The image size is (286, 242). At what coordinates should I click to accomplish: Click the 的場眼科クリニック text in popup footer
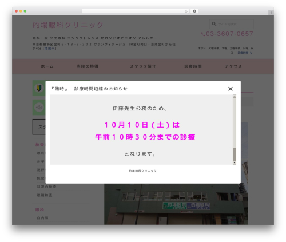(x=143, y=171)
